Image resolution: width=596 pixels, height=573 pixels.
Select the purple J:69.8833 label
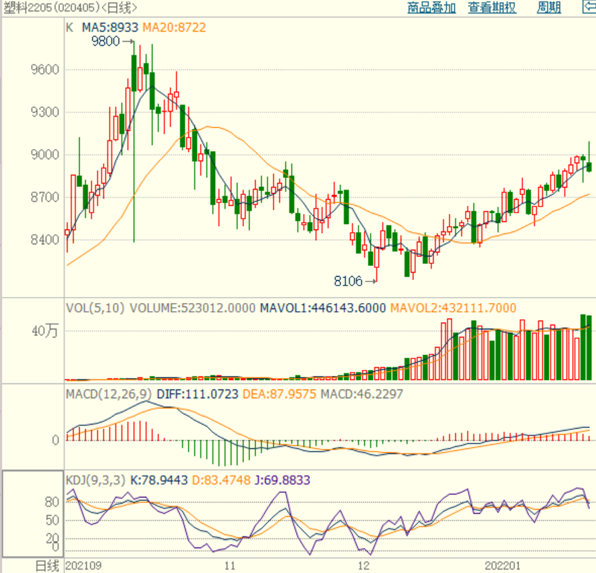[282, 480]
